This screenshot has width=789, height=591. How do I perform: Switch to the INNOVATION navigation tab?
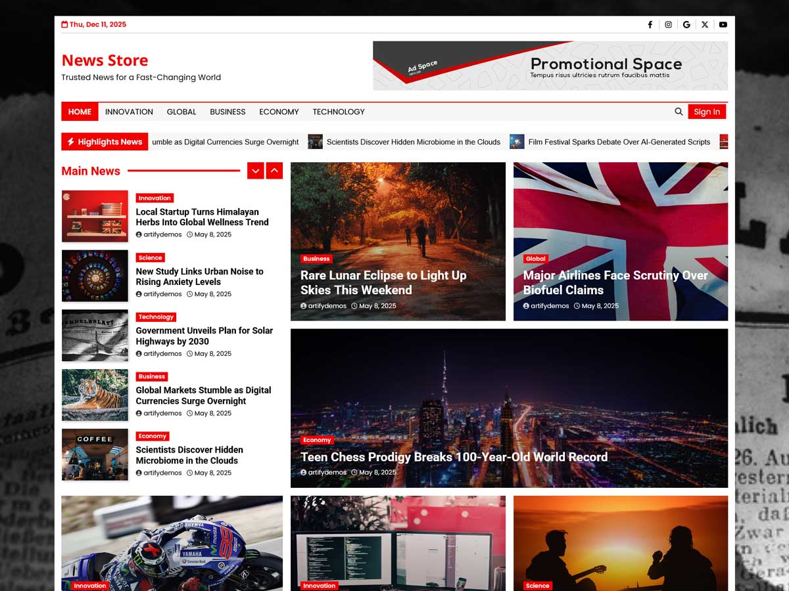tap(129, 112)
